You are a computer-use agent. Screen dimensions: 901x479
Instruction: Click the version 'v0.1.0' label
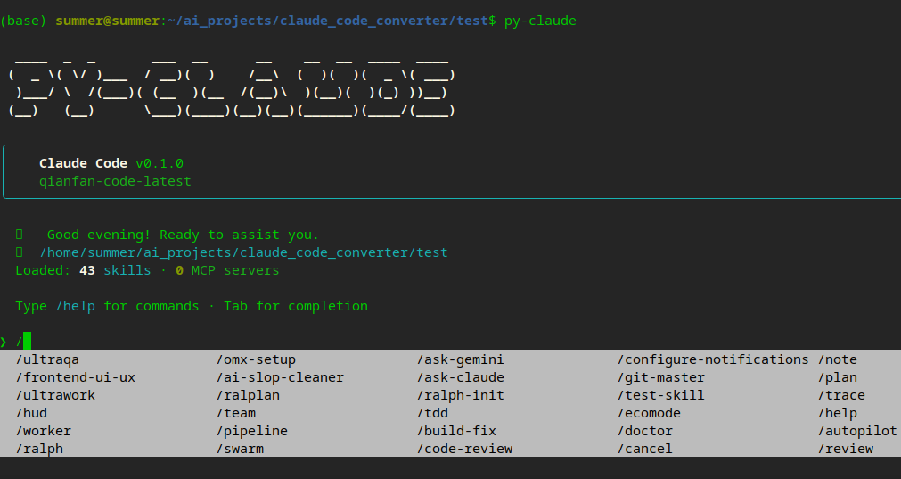(160, 163)
